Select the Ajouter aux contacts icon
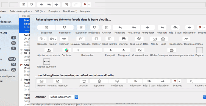The height and width of the screenshot is (106, 206). click(x=49, y=50)
